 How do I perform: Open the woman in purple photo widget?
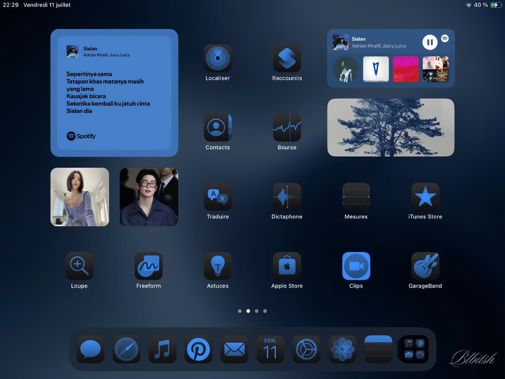[x=80, y=197]
